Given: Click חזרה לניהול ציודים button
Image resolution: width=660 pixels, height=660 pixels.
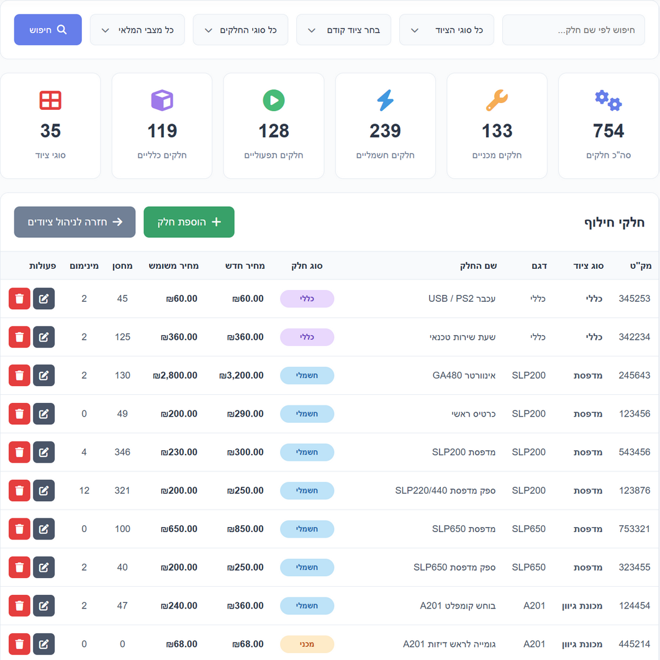Looking at the screenshot, I should pos(75,222).
